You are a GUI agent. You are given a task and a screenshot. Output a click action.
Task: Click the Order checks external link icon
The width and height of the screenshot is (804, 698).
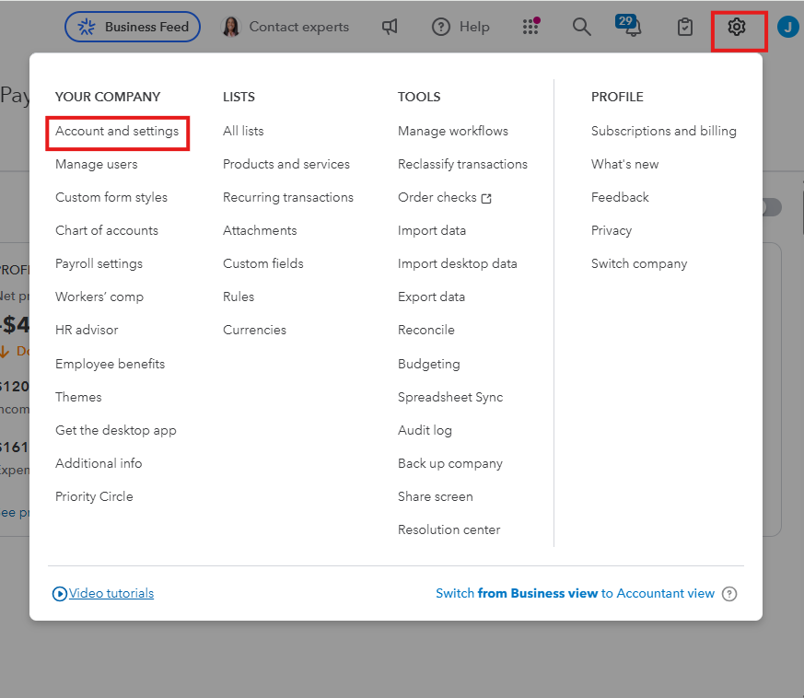point(486,199)
